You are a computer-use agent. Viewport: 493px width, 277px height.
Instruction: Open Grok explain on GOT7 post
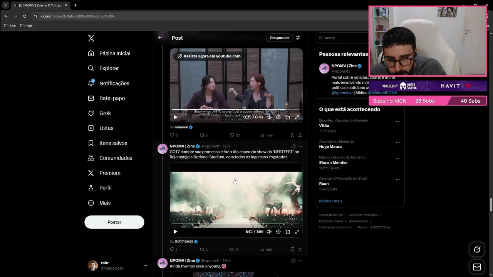[x=293, y=146]
